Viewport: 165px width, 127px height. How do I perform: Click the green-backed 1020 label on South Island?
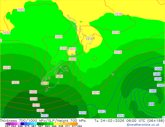coord(59,76)
